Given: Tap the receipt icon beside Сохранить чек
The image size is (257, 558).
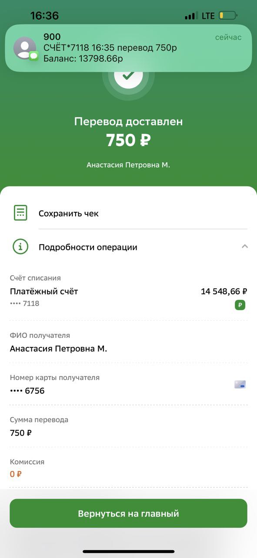Looking at the screenshot, I should (x=20, y=213).
